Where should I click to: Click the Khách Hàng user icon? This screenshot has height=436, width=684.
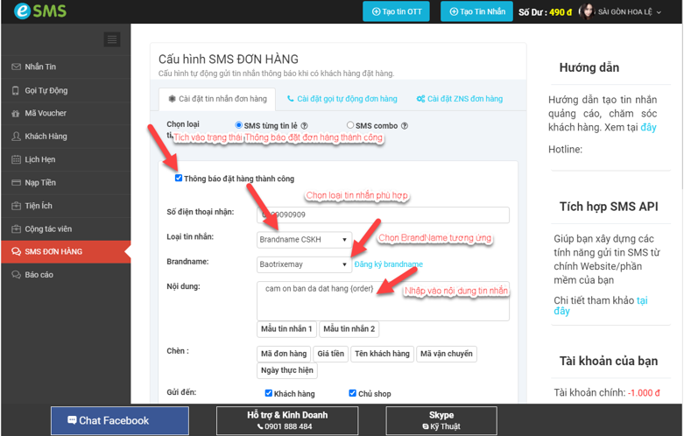tap(16, 137)
